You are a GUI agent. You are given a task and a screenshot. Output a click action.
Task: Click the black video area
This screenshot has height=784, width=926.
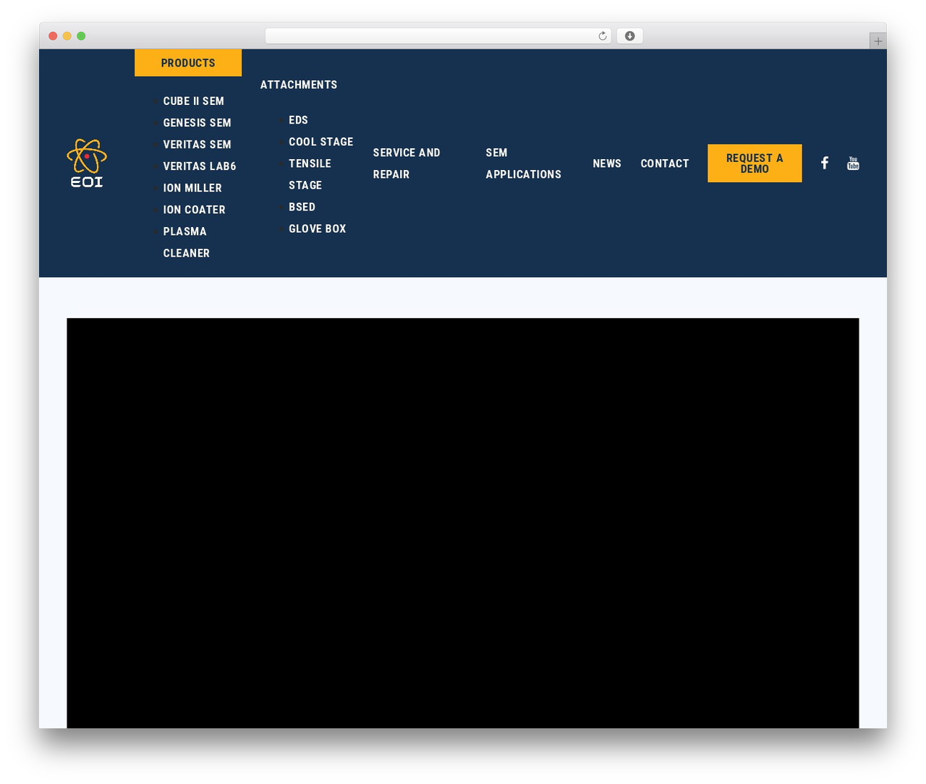point(463,523)
